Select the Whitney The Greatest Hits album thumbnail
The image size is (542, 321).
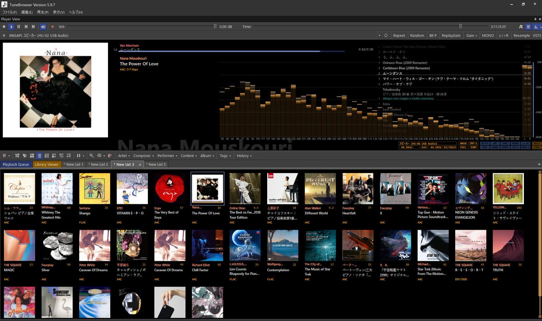[x=57, y=189]
